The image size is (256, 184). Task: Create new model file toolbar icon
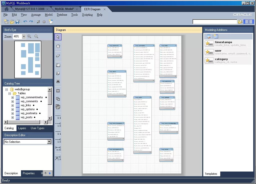tap(6, 21)
